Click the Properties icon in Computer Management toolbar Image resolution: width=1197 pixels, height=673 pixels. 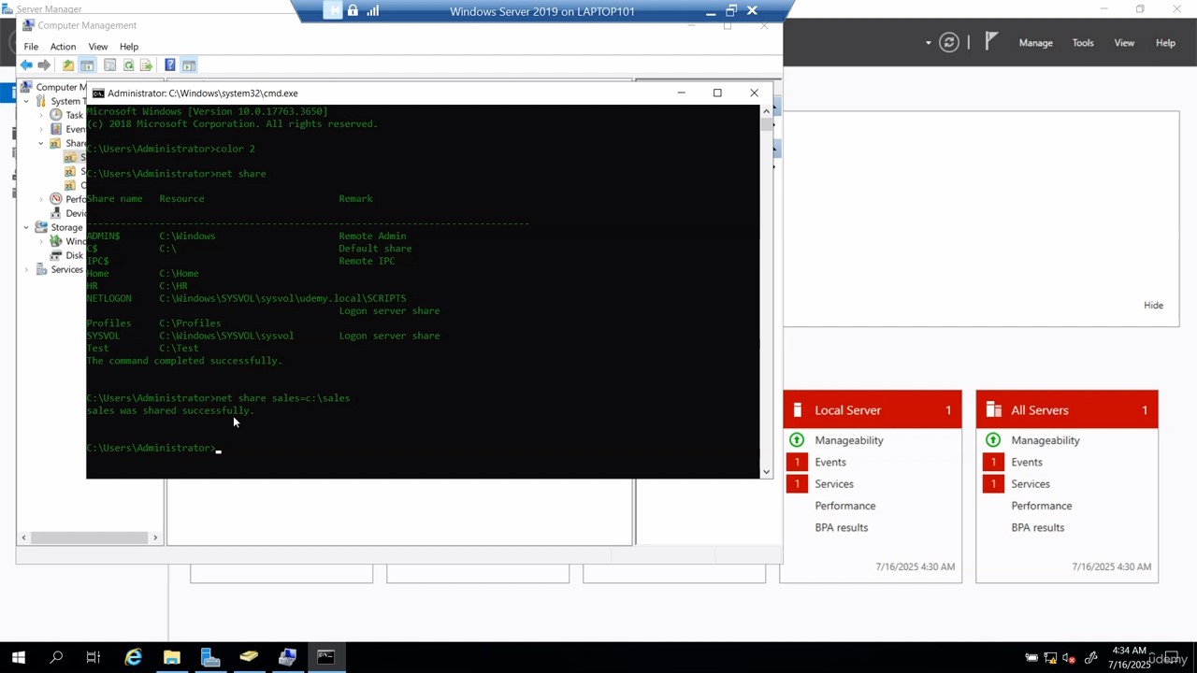pyautogui.click(x=109, y=65)
